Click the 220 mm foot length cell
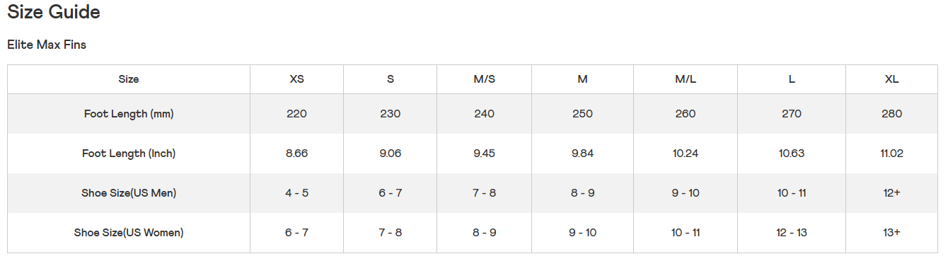Image resolution: width=948 pixels, height=266 pixels. (297, 114)
